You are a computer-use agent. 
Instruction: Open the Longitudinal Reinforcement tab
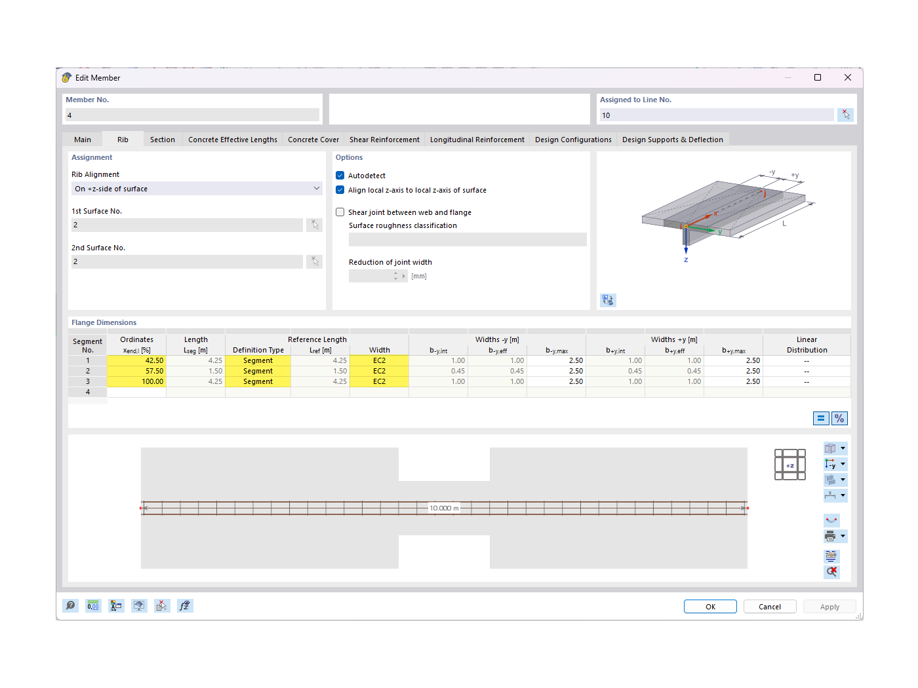477,139
